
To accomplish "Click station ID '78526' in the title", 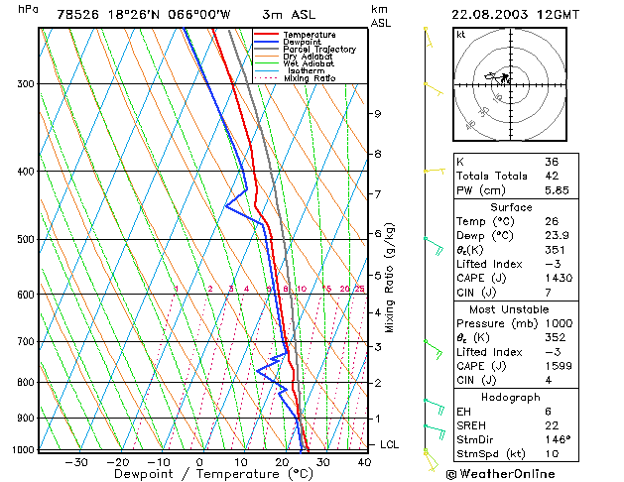I will [x=77, y=15].
